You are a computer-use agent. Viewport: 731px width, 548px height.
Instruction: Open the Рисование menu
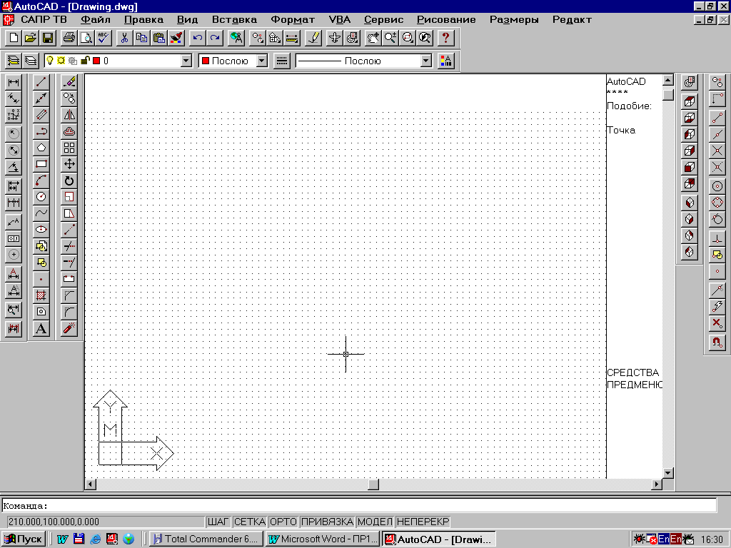(x=446, y=19)
